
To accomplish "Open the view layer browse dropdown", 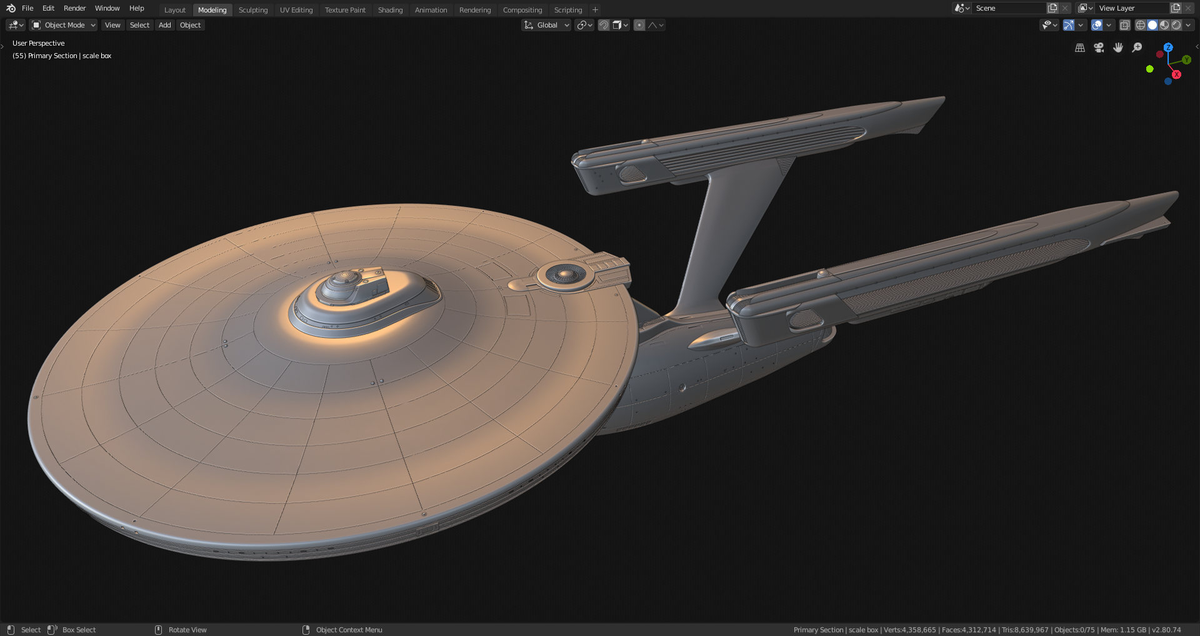I will coord(1086,8).
